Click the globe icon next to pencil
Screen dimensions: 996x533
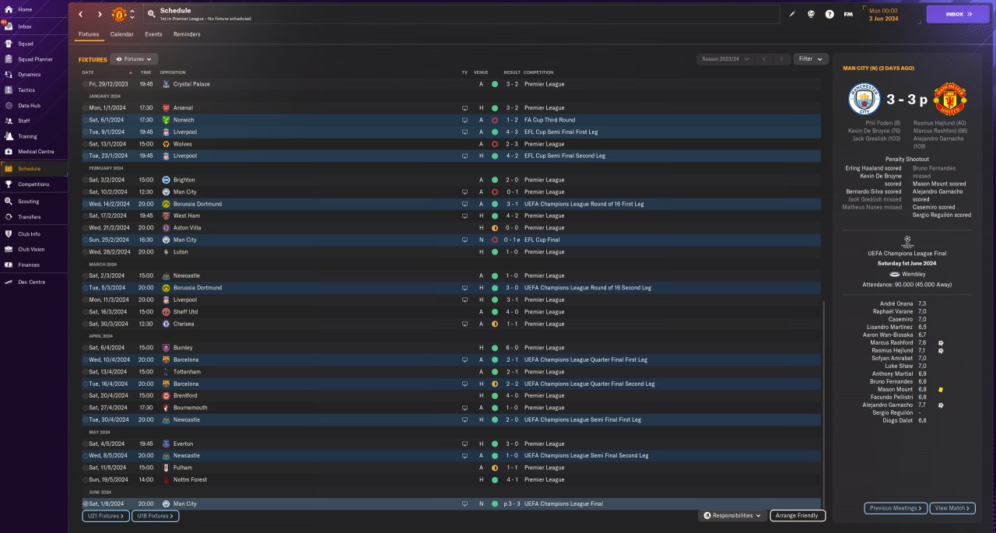[x=811, y=14]
